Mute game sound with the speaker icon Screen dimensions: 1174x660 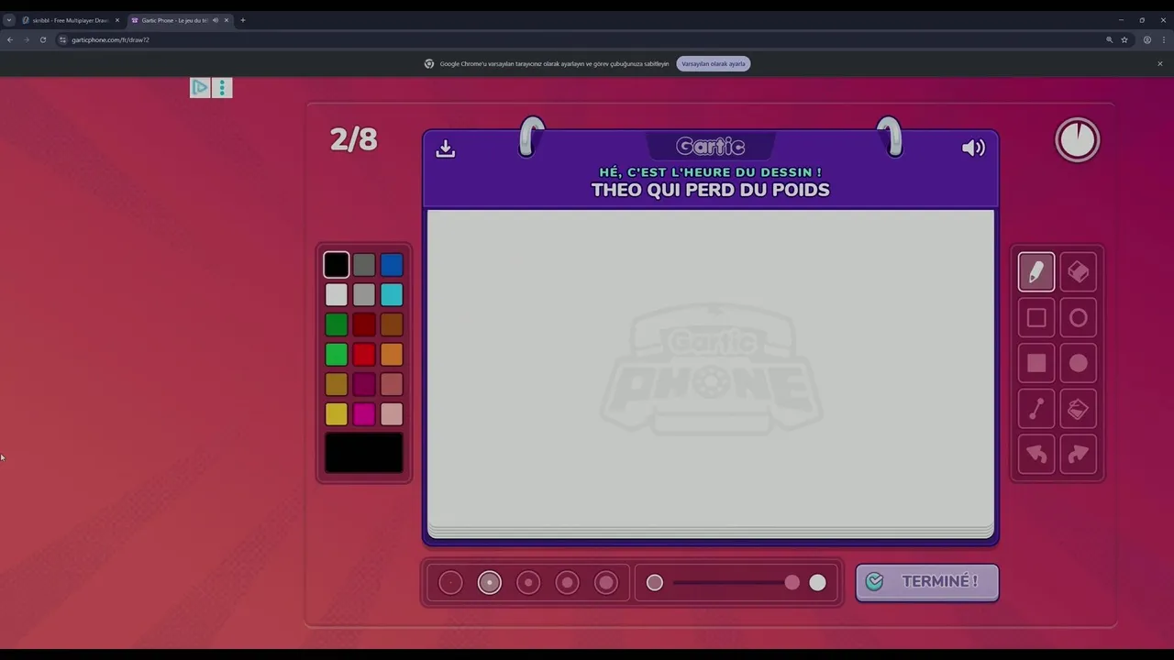click(973, 148)
